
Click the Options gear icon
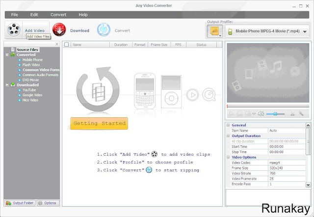(40, 203)
